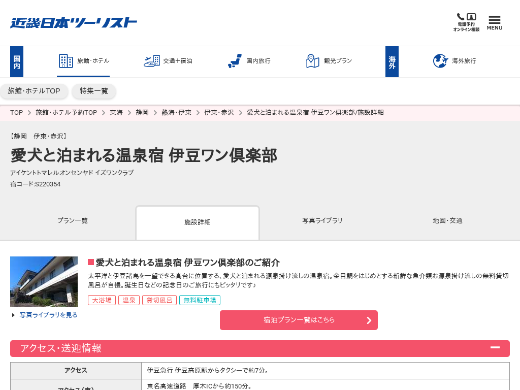Click the hotel building thumbnail photo

[x=44, y=281]
